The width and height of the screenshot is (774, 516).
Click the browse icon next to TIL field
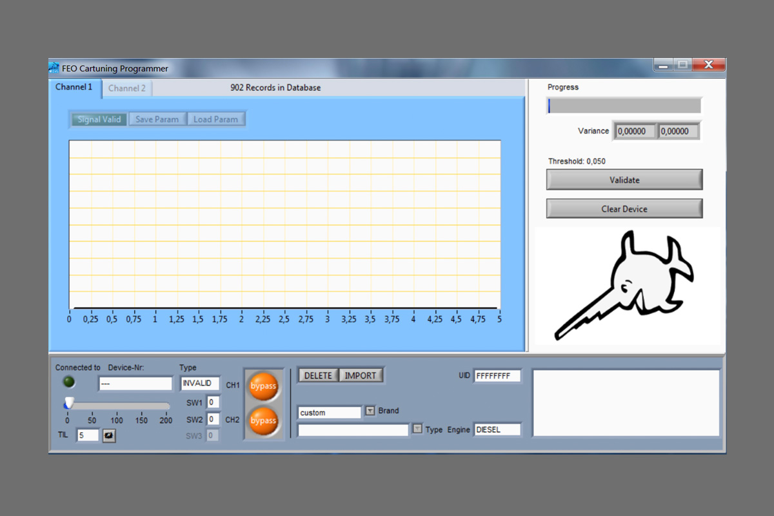[109, 435]
